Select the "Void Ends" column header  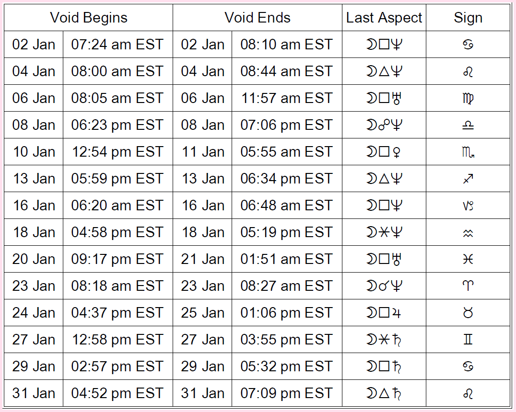[258, 18]
